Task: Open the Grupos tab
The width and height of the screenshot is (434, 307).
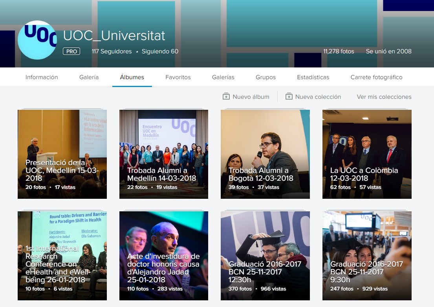Action: tap(266, 77)
